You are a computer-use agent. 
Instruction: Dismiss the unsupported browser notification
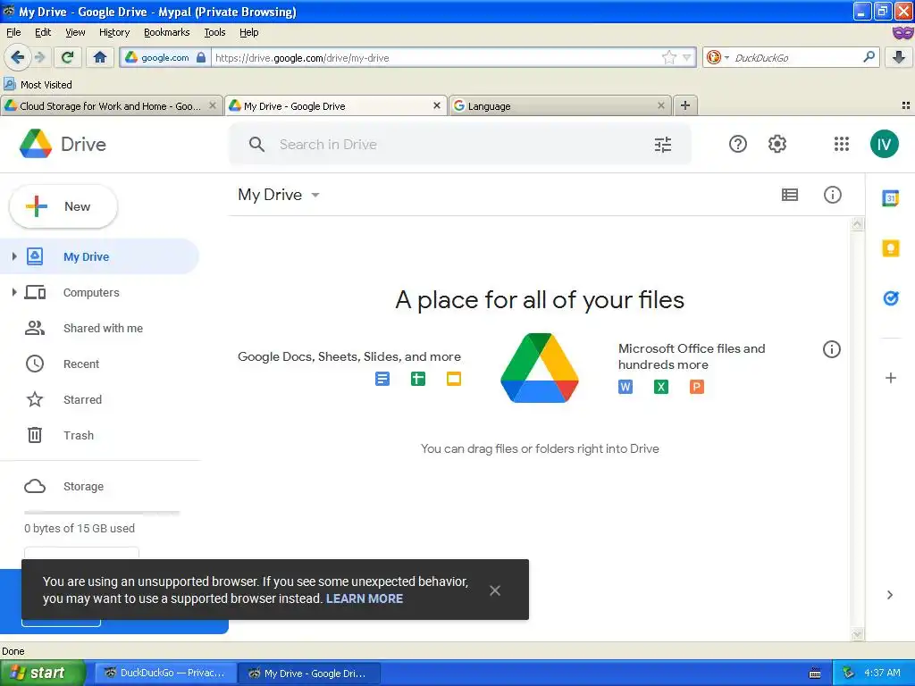495,590
